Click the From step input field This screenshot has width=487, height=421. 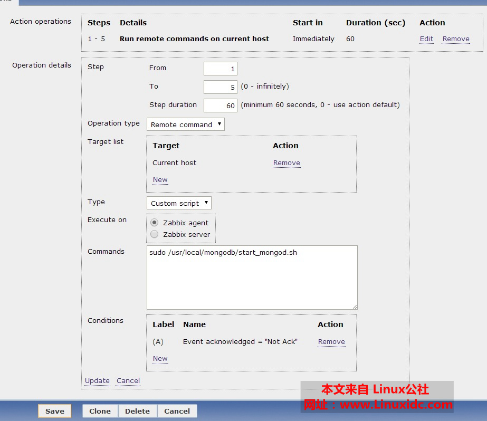point(220,68)
